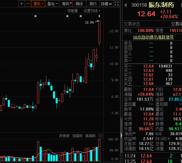Expand the 叠加 overlay dropdown
The image size is (182, 163).
tap(52, 4)
